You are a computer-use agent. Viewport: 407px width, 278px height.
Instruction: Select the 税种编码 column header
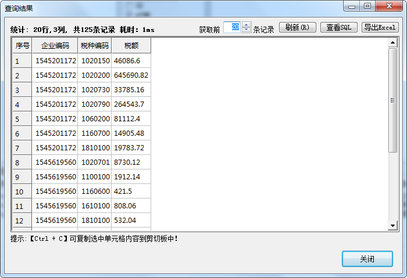click(94, 46)
